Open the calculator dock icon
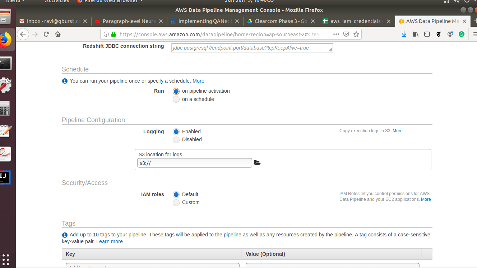This screenshot has height=268, width=477. pos(5,108)
